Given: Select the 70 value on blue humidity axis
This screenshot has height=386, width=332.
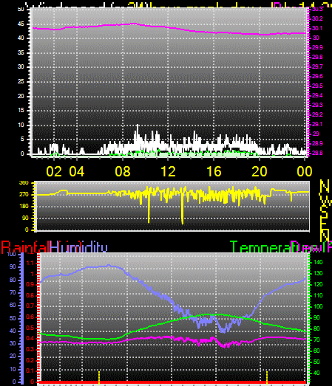Looking at the screenshot, I should pos(13,293).
